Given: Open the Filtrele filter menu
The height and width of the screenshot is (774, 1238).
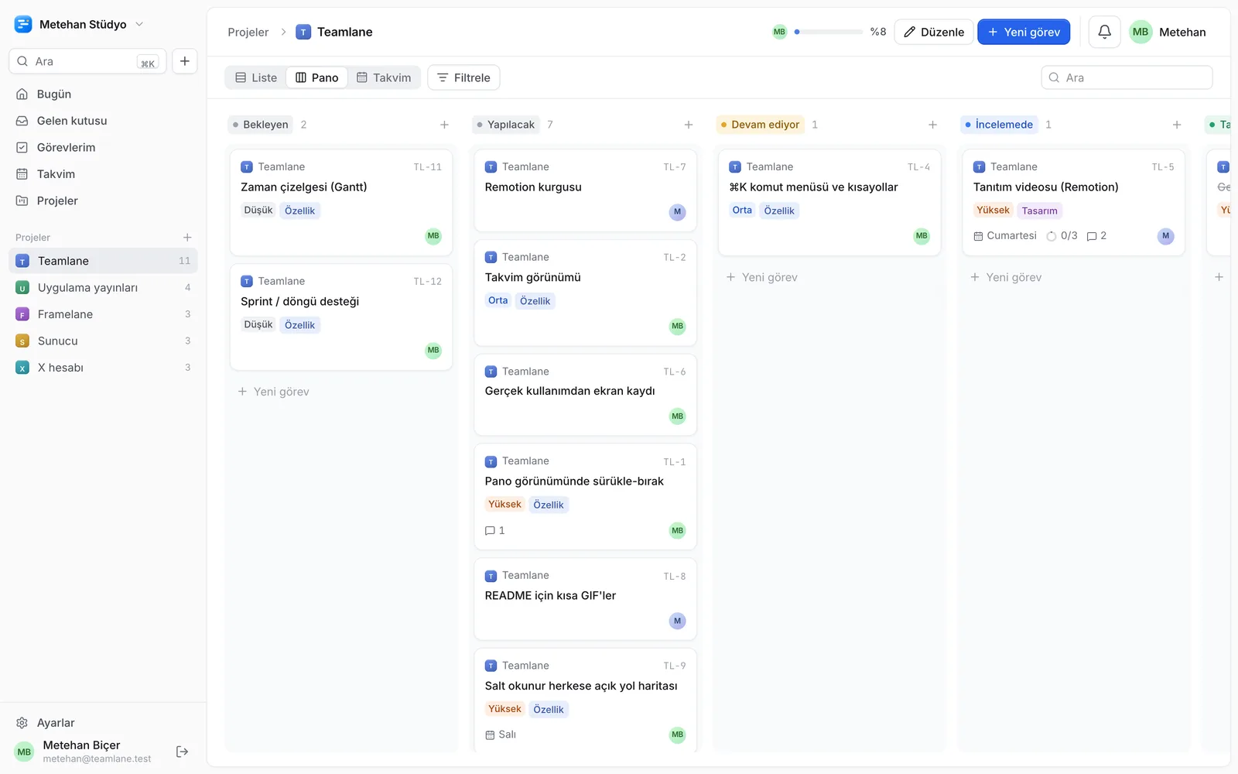Looking at the screenshot, I should (x=463, y=77).
